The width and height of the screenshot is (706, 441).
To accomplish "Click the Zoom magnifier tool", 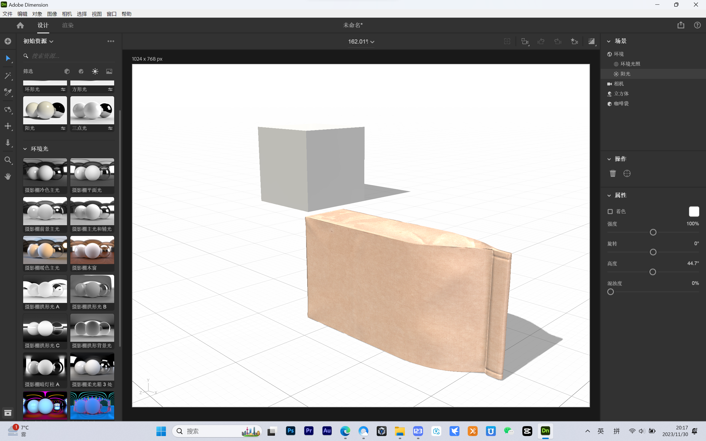I will [8, 160].
